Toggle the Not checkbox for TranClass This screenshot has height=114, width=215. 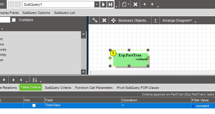[x=34, y=105]
